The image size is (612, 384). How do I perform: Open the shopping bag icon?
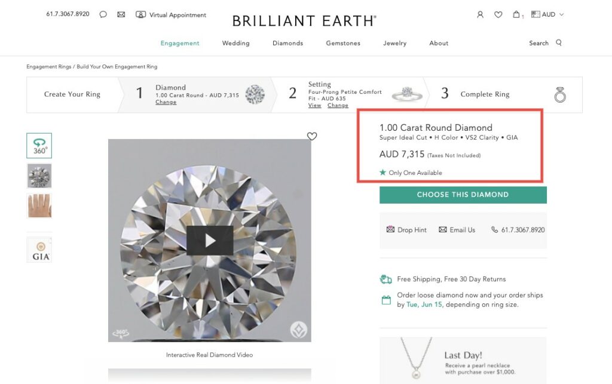pos(516,14)
